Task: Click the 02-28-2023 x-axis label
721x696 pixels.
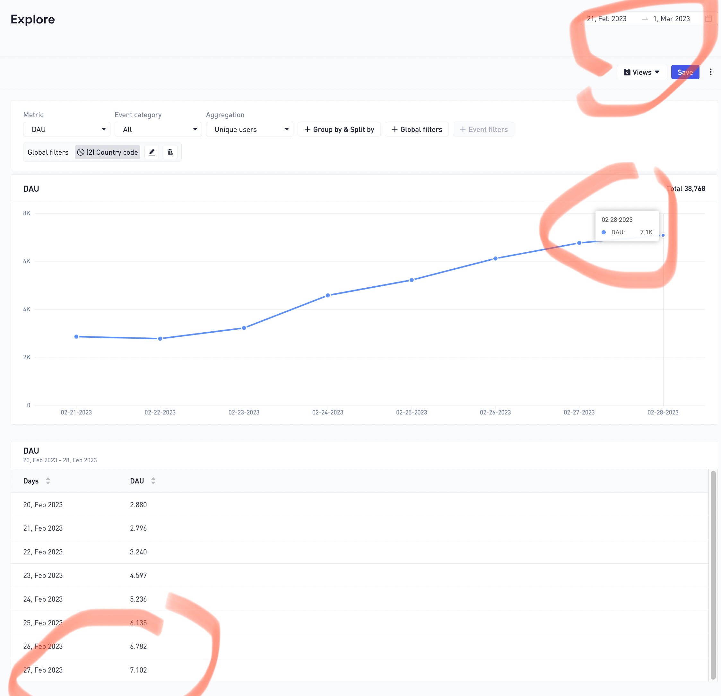Action: click(663, 413)
